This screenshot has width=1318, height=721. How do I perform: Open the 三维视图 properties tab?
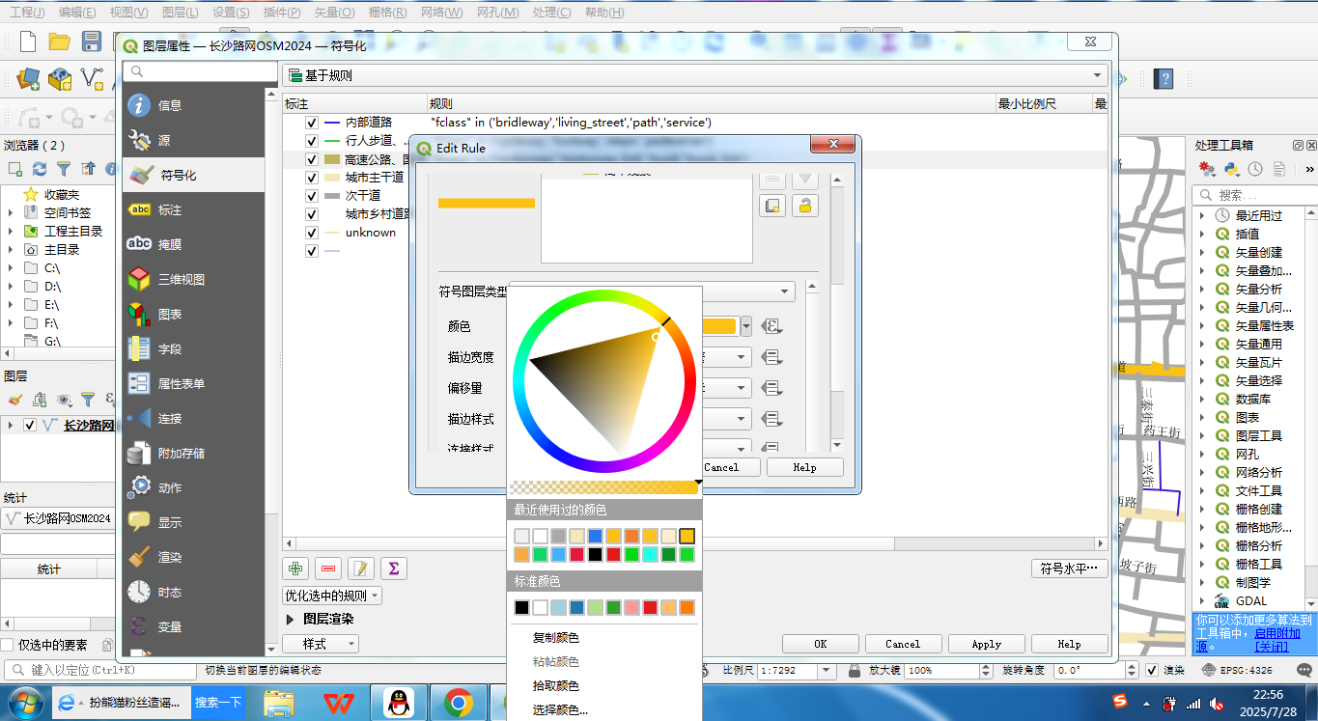point(193,279)
